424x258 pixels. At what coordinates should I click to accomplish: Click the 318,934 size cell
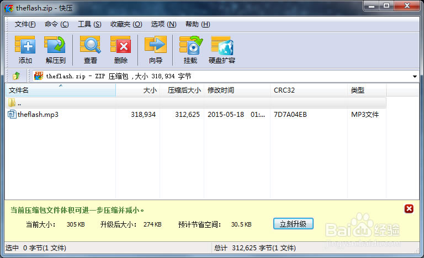pyautogui.click(x=144, y=115)
